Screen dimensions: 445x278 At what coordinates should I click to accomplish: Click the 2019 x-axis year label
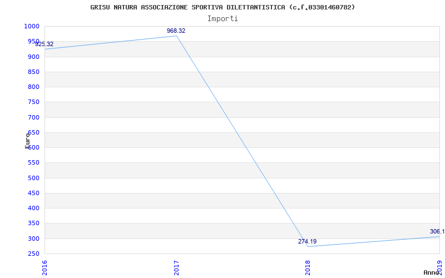click(x=439, y=268)
